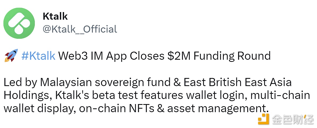Open the Ktalk green profile avatar
The width and height of the screenshot is (317, 128).
point(19,23)
